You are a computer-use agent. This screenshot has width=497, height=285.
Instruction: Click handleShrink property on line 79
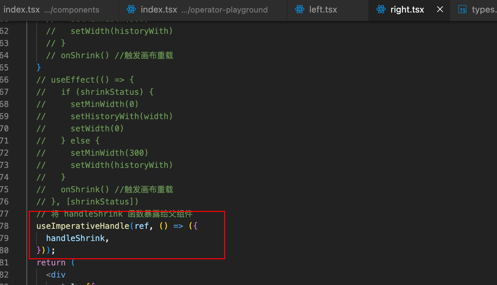pyautogui.click(x=75, y=238)
